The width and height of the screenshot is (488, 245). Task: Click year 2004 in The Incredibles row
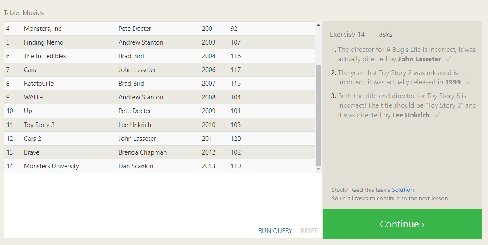pos(208,56)
